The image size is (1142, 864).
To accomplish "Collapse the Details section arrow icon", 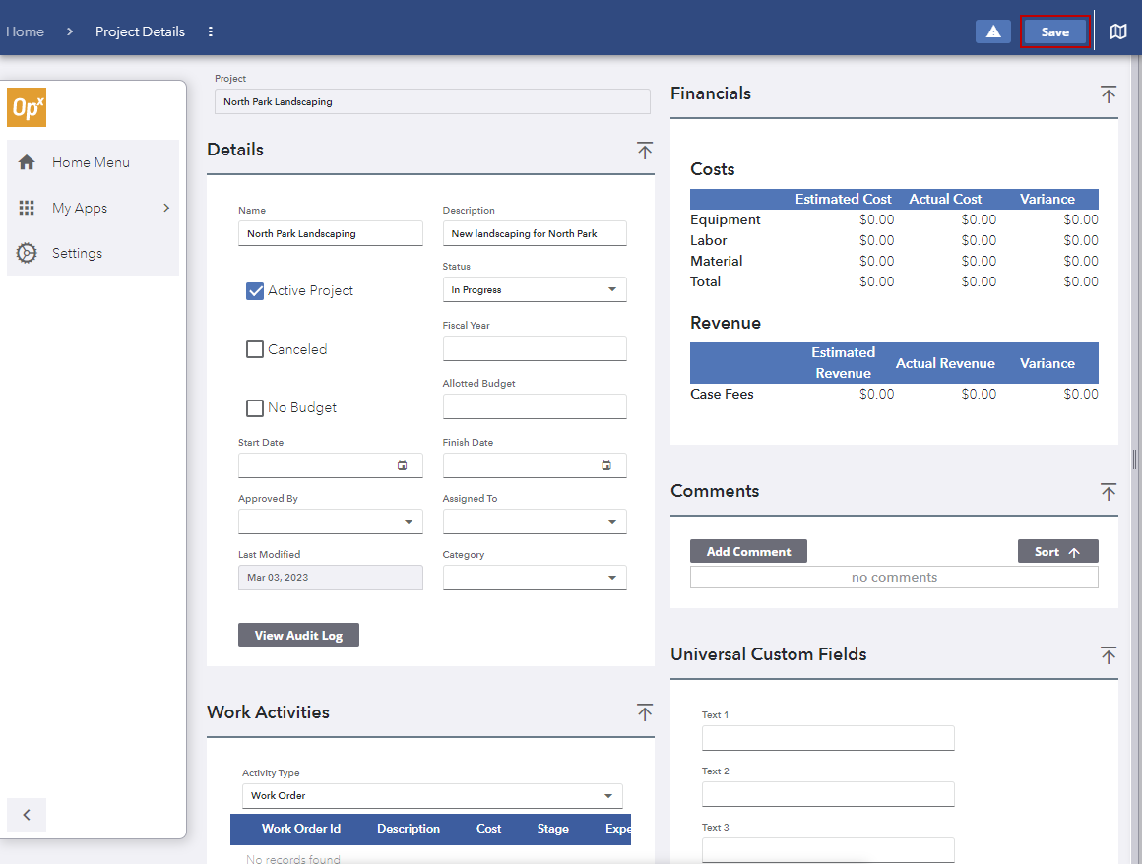I will (x=645, y=151).
